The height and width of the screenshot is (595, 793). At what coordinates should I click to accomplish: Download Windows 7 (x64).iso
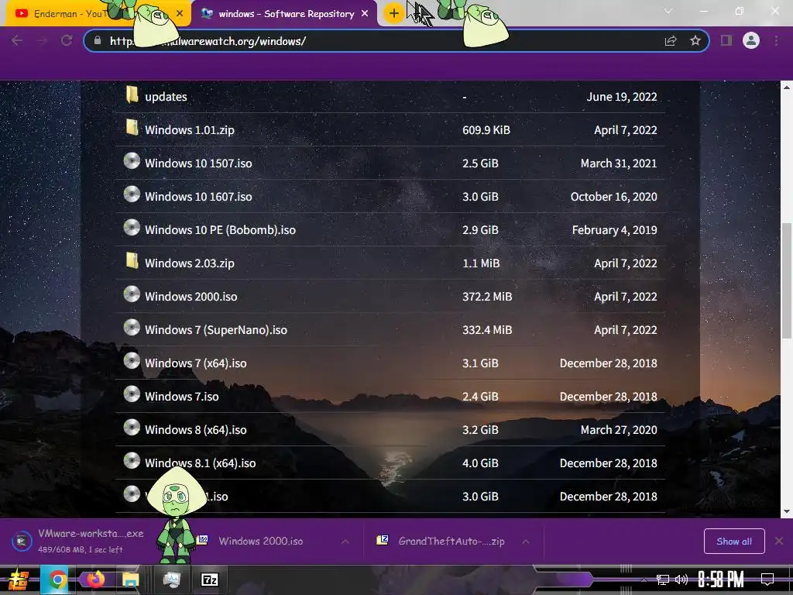coord(196,363)
